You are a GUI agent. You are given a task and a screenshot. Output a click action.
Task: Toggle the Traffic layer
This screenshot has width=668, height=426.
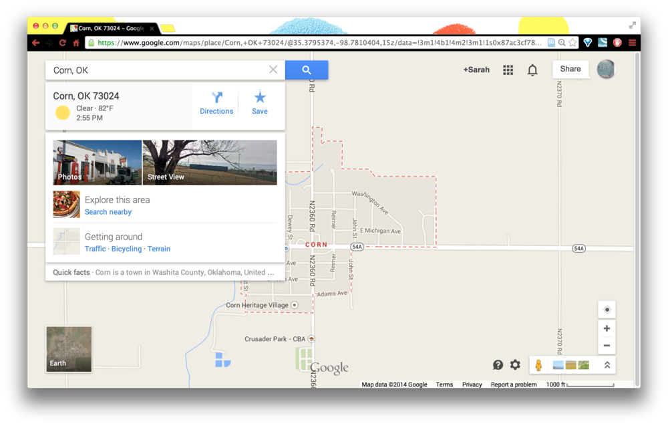(95, 249)
